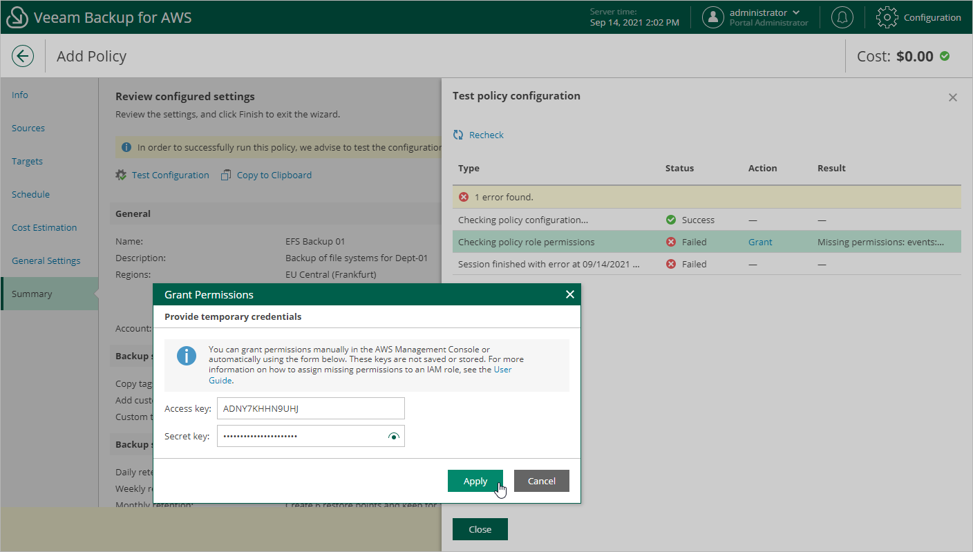This screenshot has width=973, height=552.
Task: Click the Type column header
Action: (469, 168)
